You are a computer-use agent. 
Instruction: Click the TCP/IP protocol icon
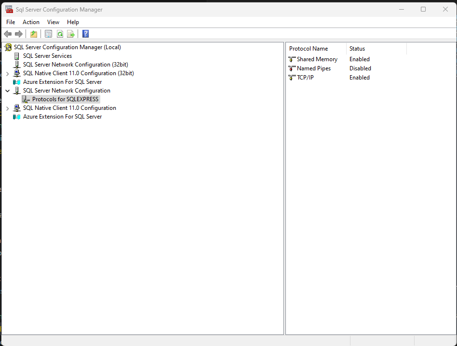pyautogui.click(x=292, y=78)
